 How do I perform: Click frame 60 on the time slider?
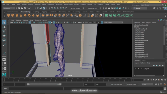tap(67, 80)
